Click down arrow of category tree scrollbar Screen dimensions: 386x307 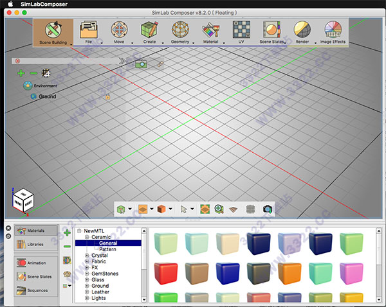[x=144, y=300]
